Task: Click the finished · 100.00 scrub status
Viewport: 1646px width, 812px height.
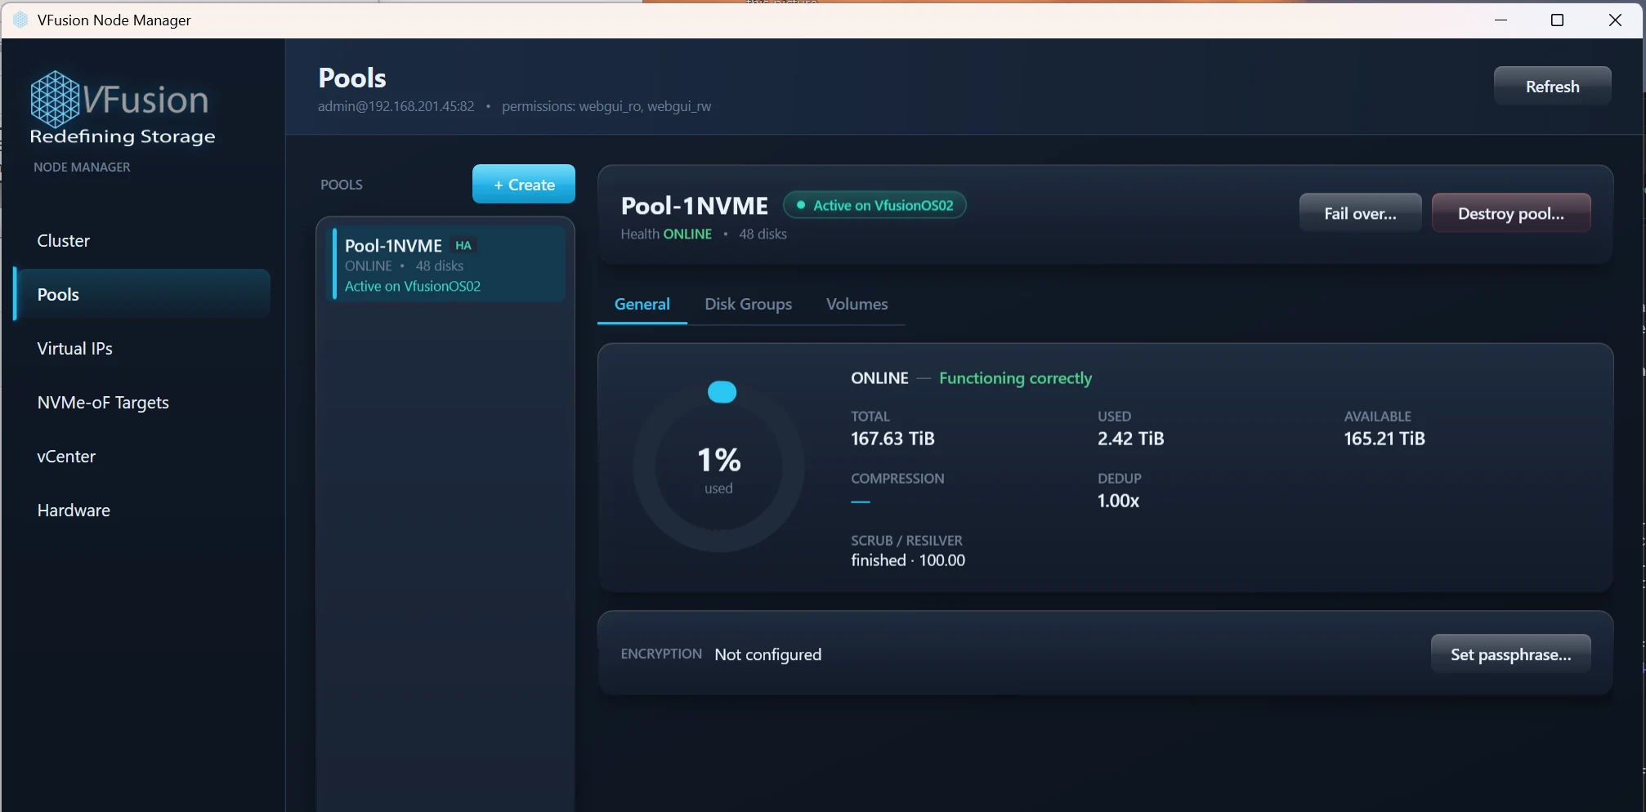Action: 908,560
